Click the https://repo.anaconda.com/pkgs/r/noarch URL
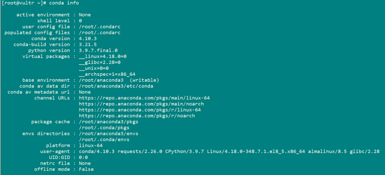Viewport: 385px width, 175px height. point(137,116)
